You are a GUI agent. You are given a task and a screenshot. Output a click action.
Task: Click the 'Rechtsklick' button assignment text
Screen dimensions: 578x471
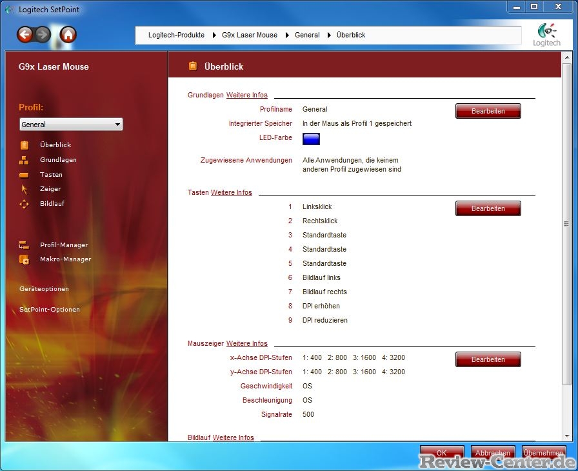pyautogui.click(x=320, y=221)
